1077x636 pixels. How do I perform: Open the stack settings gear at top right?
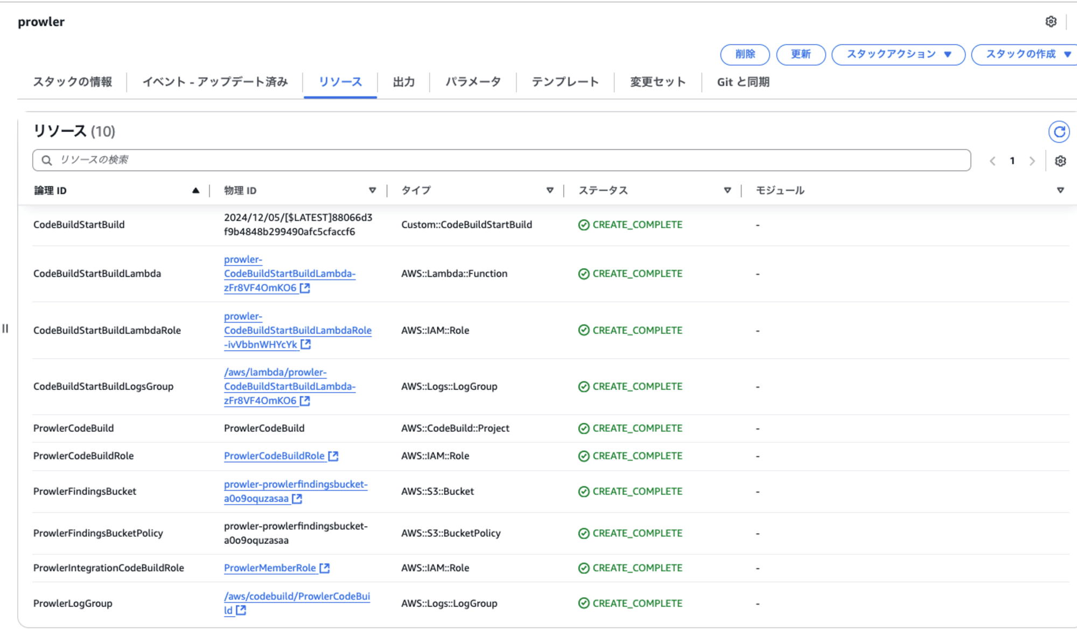coord(1051,22)
